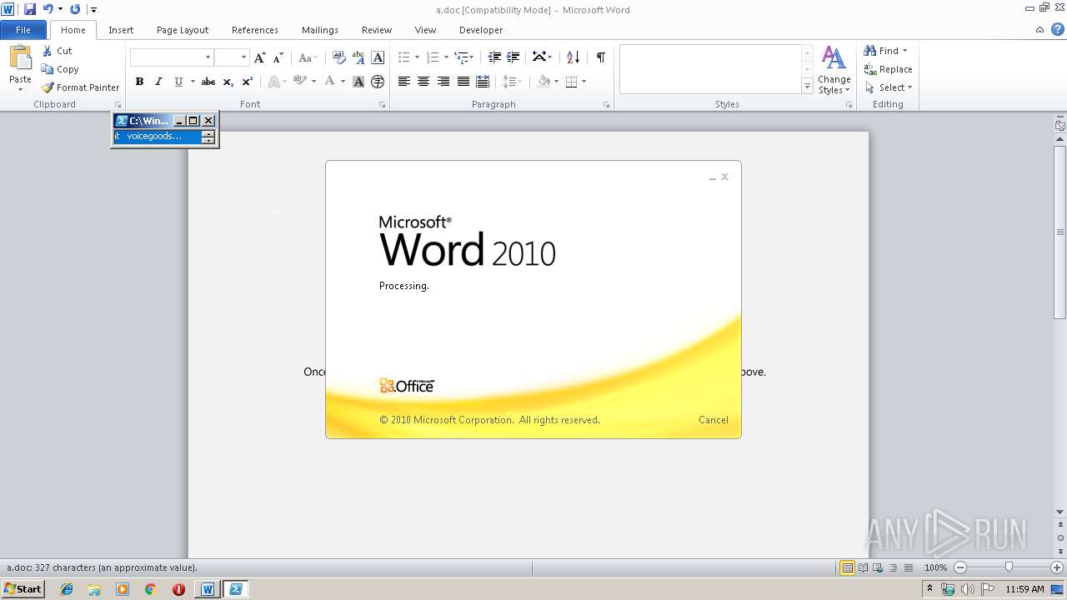Open the font name dropdown
Screen dimensions: 1067x600
(x=208, y=57)
